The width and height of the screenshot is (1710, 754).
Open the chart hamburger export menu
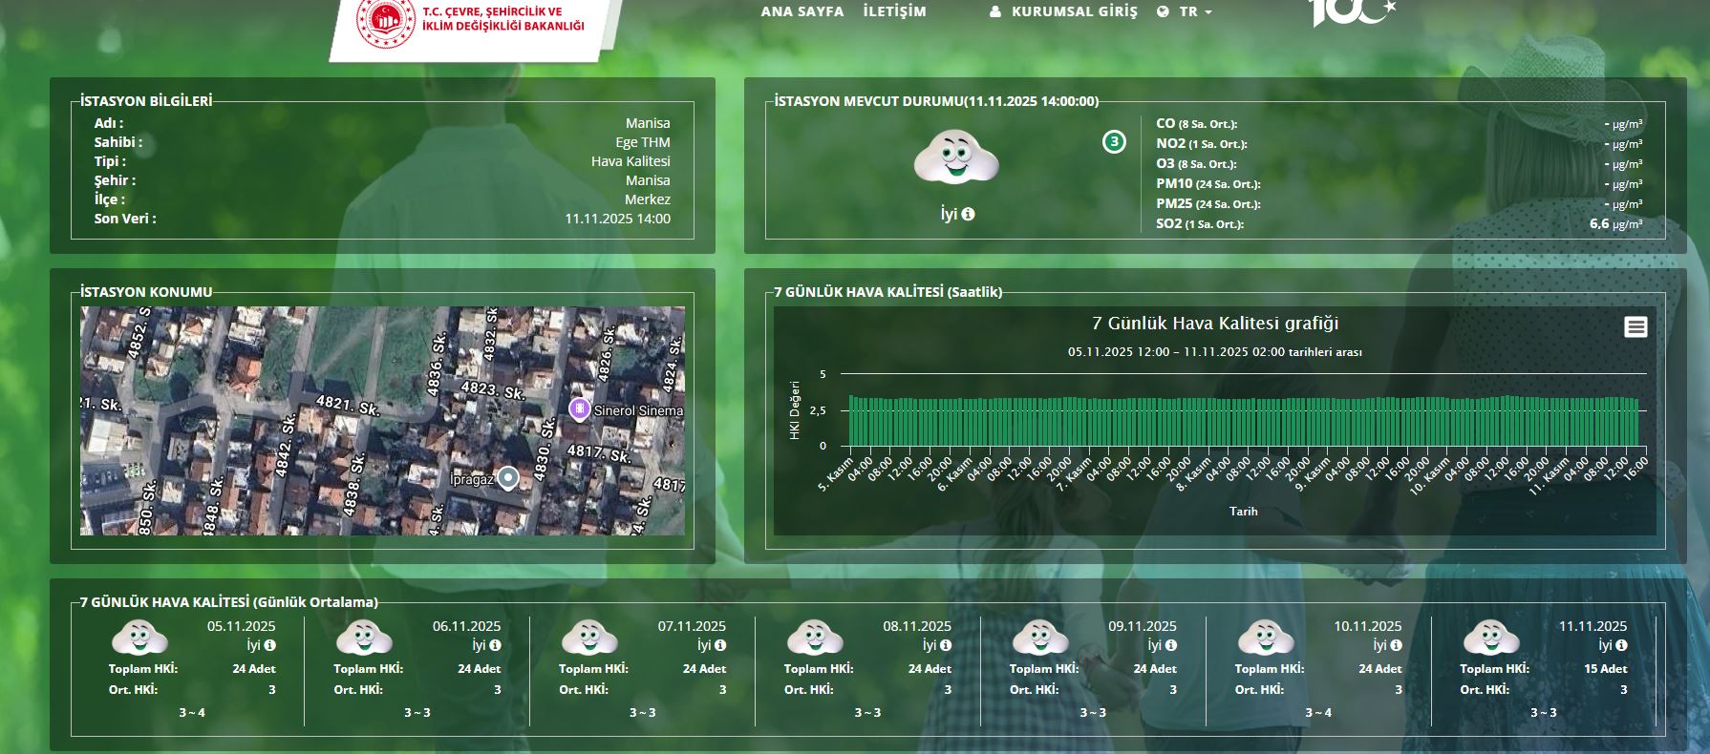[1635, 327]
